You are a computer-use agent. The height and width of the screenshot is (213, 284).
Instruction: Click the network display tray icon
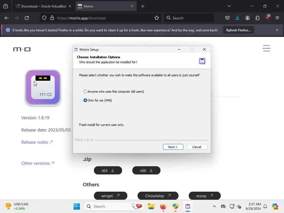click(232, 206)
